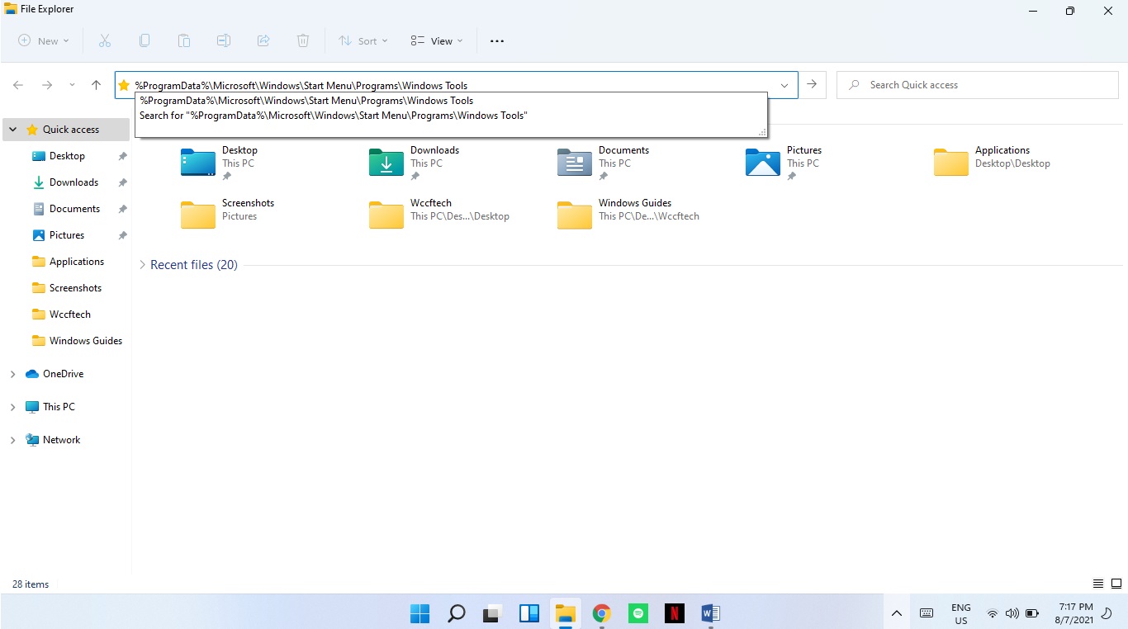This screenshot has width=1128, height=629.
Task: Open the See more menu
Action: point(496,40)
